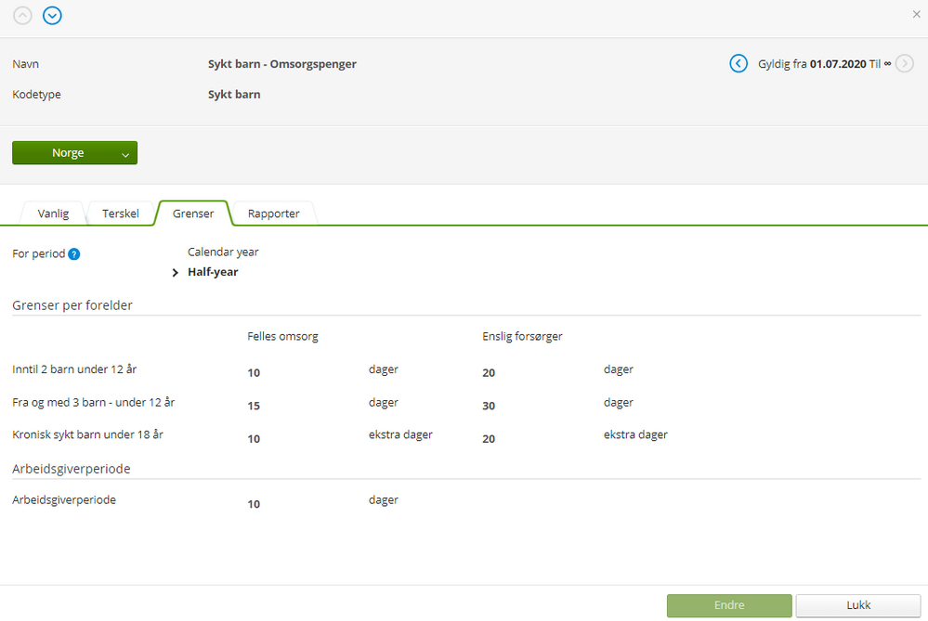Click the Endre button

click(x=729, y=605)
